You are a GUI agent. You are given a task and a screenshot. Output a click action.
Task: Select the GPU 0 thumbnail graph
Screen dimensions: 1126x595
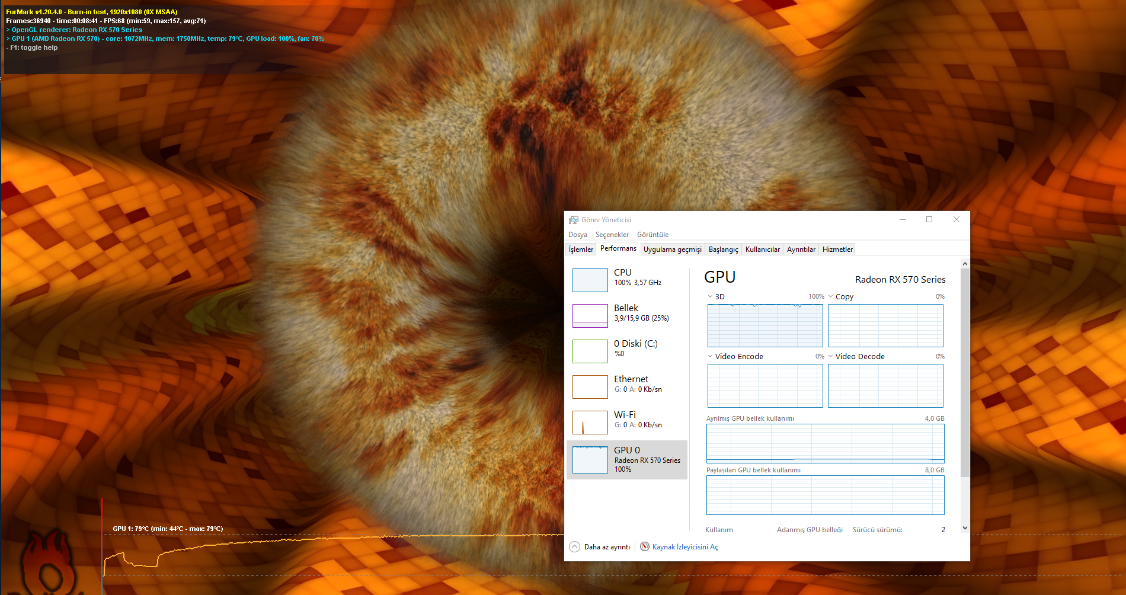coord(590,460)
